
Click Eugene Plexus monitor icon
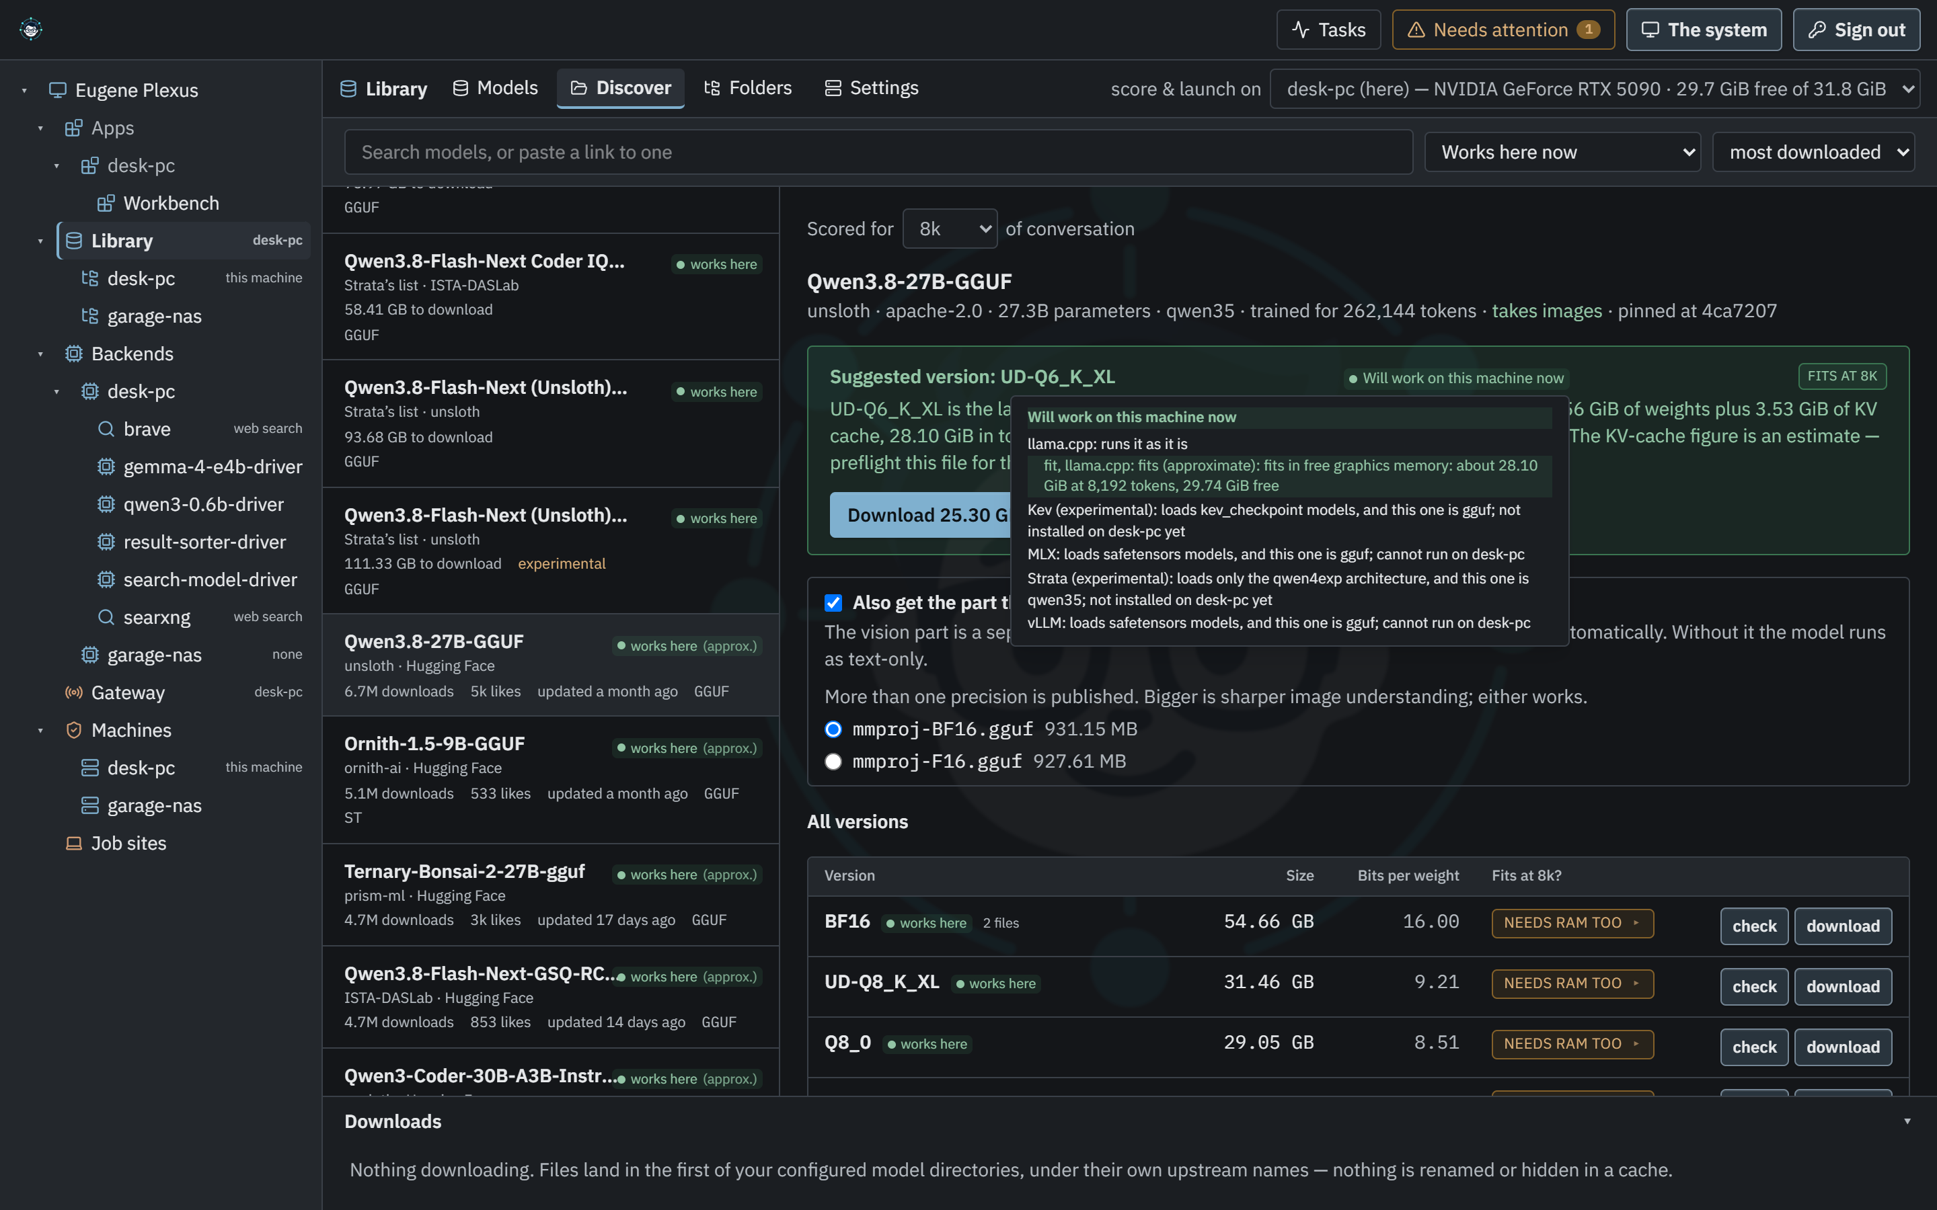tap(58, 91)
